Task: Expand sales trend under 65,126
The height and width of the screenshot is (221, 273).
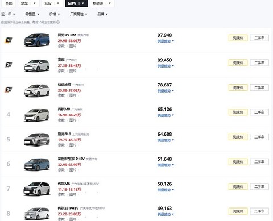Action: pyautogui.click(x=166, y=115)
